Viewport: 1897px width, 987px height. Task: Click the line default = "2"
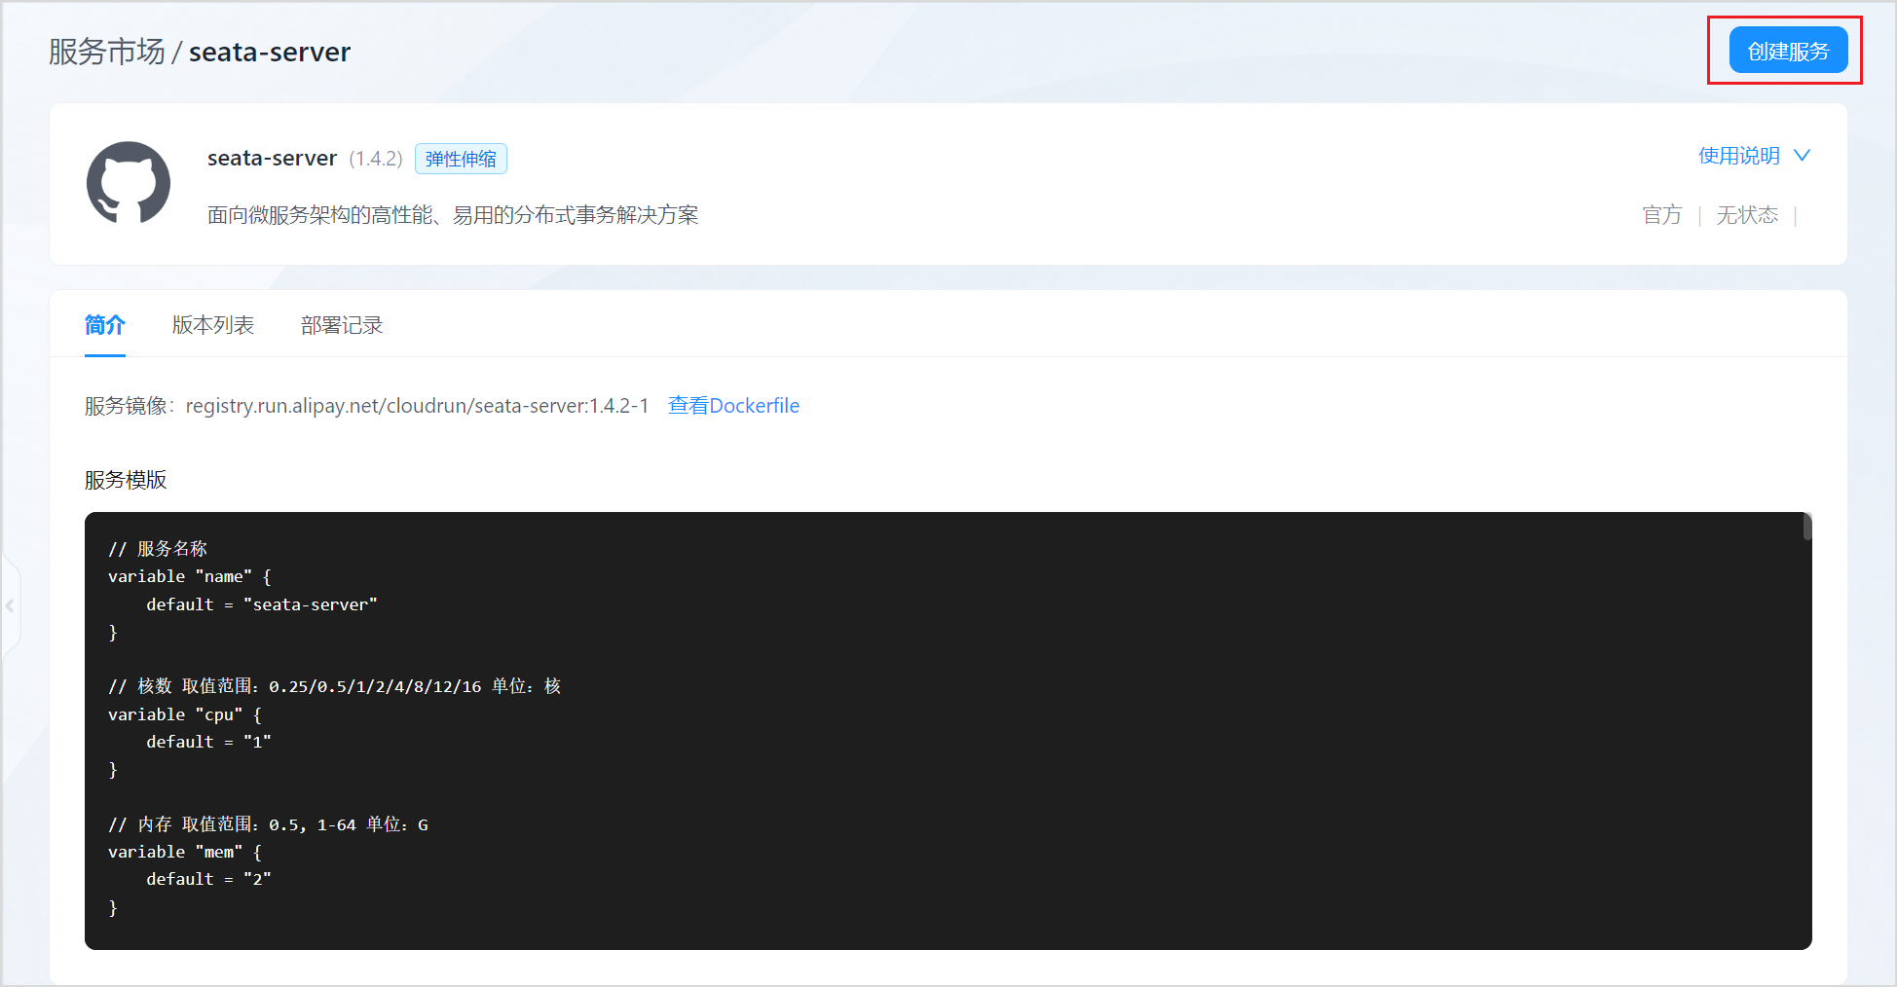[x=208, y=879]
